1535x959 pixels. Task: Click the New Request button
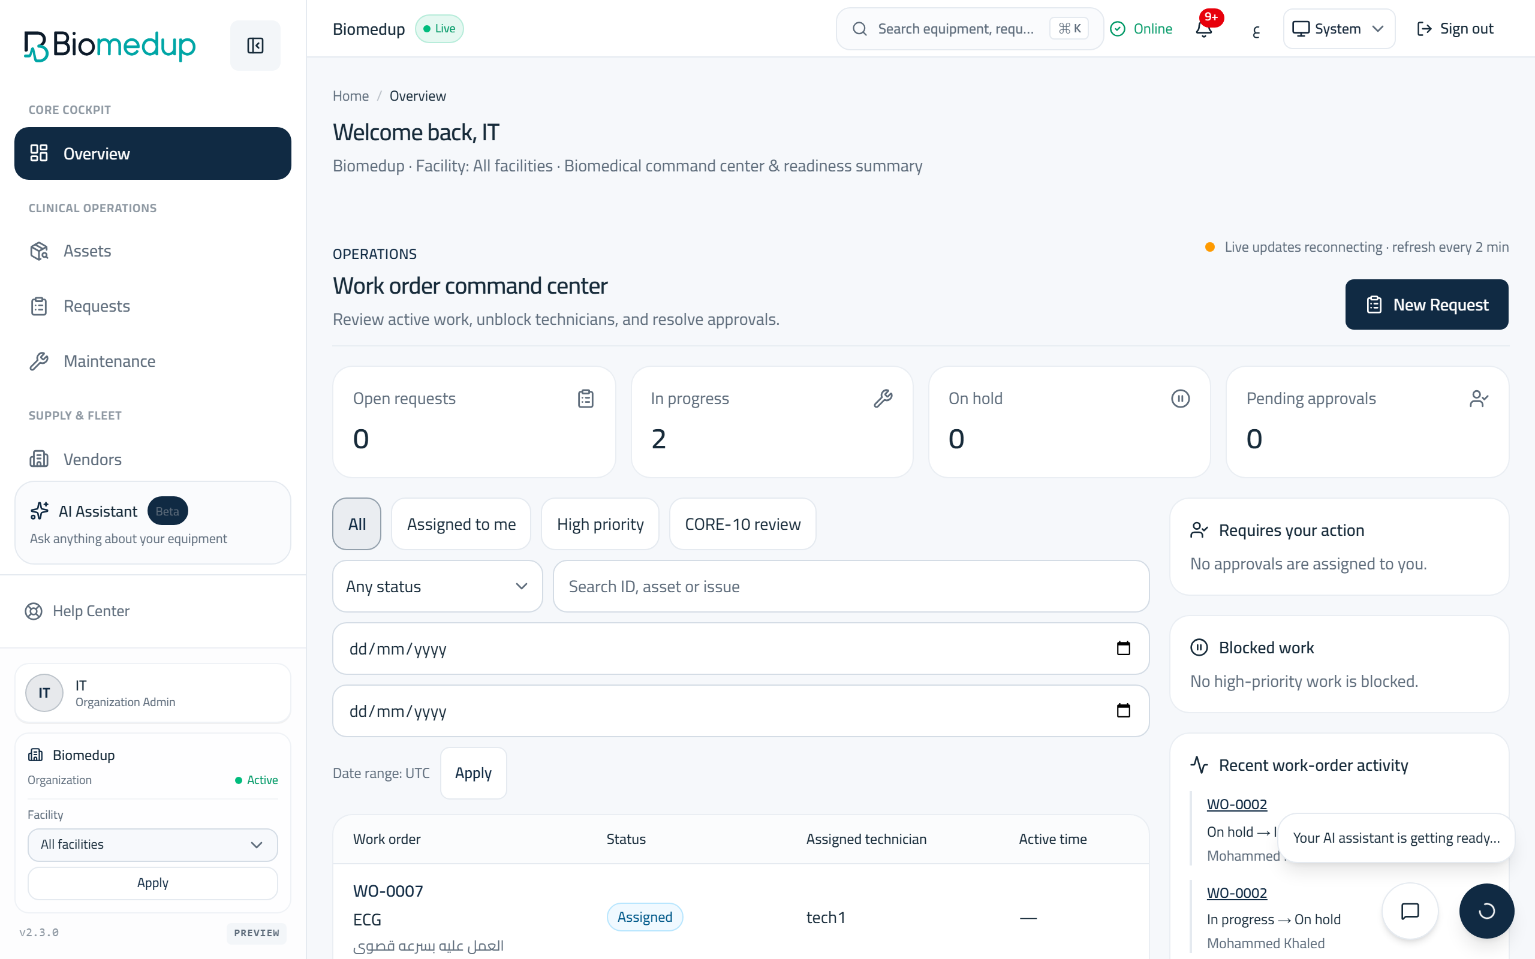coord(1426,304)
